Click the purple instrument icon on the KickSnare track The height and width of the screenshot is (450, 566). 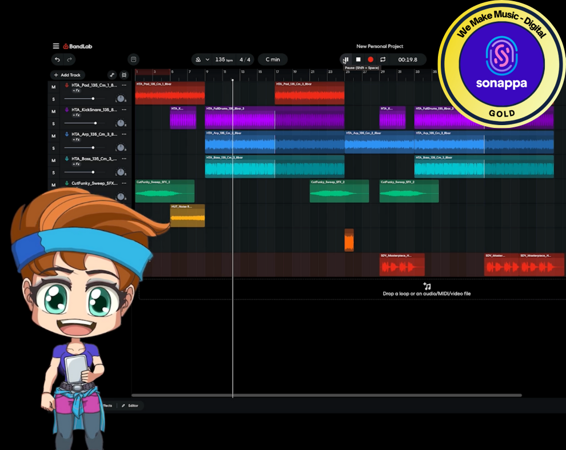[x=67, y=110]
